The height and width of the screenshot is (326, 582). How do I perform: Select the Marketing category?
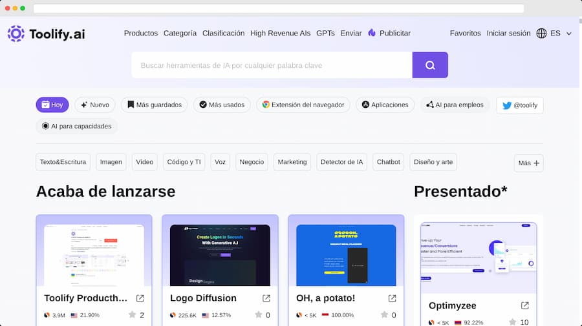pyautogui.click(x=292, y=162)
